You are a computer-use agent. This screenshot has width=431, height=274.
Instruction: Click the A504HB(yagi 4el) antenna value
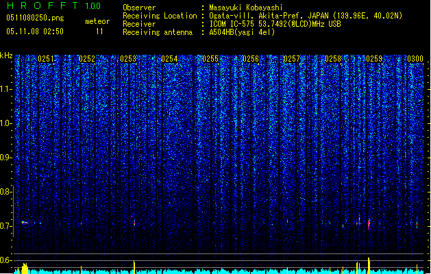coord(242,32)
